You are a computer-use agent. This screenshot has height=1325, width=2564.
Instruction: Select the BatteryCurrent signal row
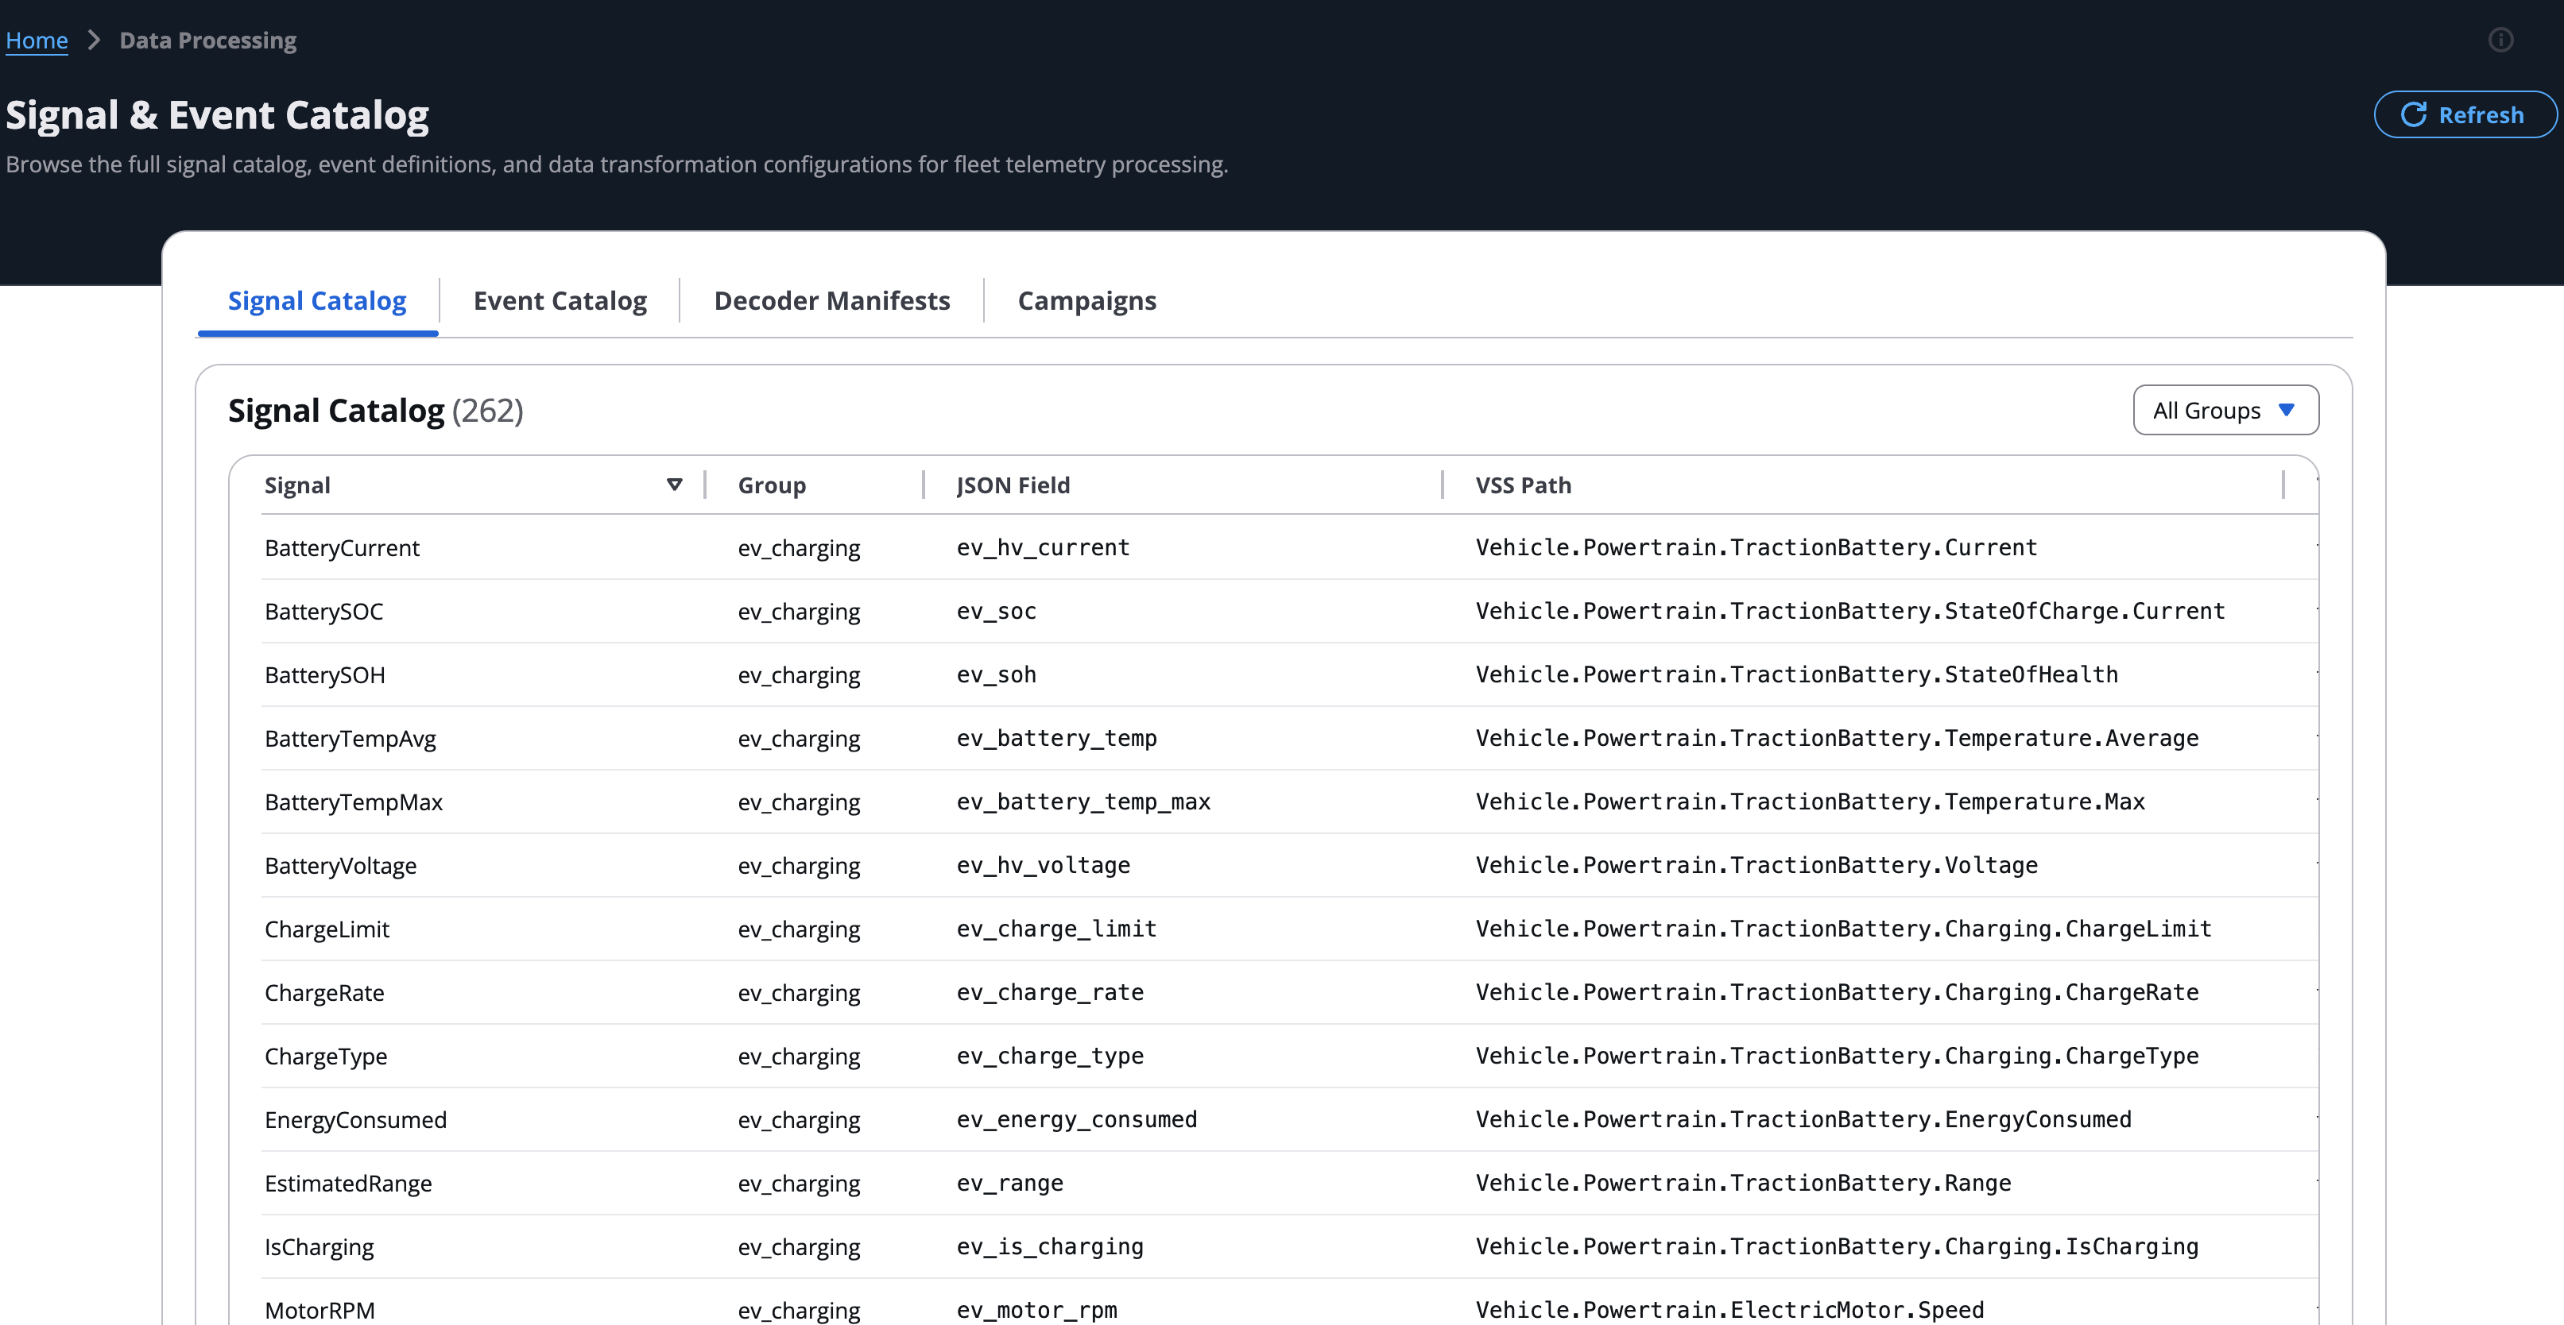[1289, 547]
